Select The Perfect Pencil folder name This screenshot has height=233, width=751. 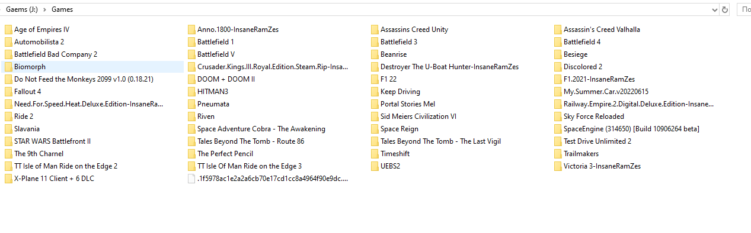pos(225,154)
